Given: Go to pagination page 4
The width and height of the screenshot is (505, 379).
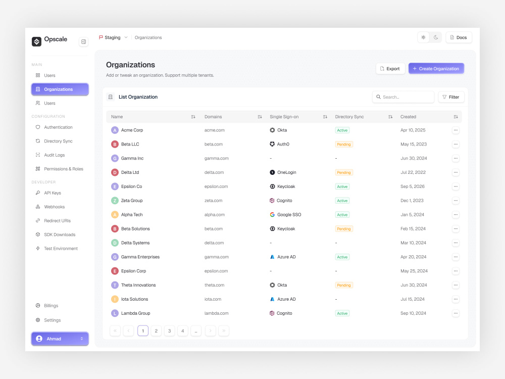Looking at the screenshot, I should (x=183, y=330).
